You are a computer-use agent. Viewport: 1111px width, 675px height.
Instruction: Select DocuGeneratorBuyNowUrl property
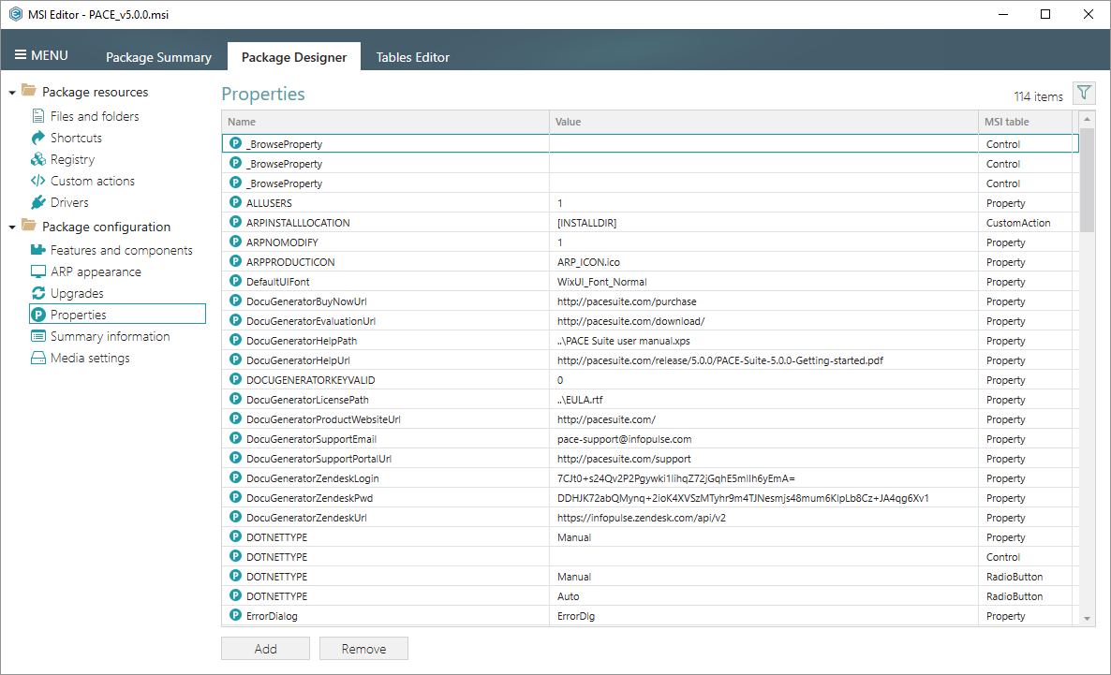[x=306, y=301]
